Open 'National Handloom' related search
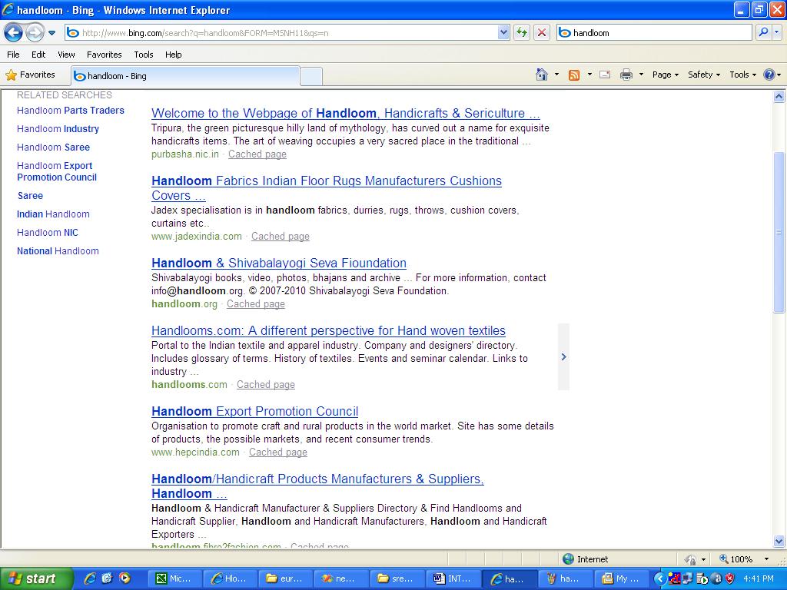This screenshot has width=787, height=590. coord(58,251)
